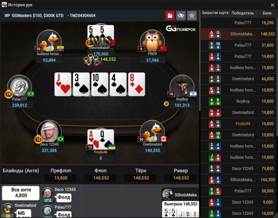Screen dimensions: 278x218
Task: Click the GG logo in title bar
Action: click(x=4, y=5)
